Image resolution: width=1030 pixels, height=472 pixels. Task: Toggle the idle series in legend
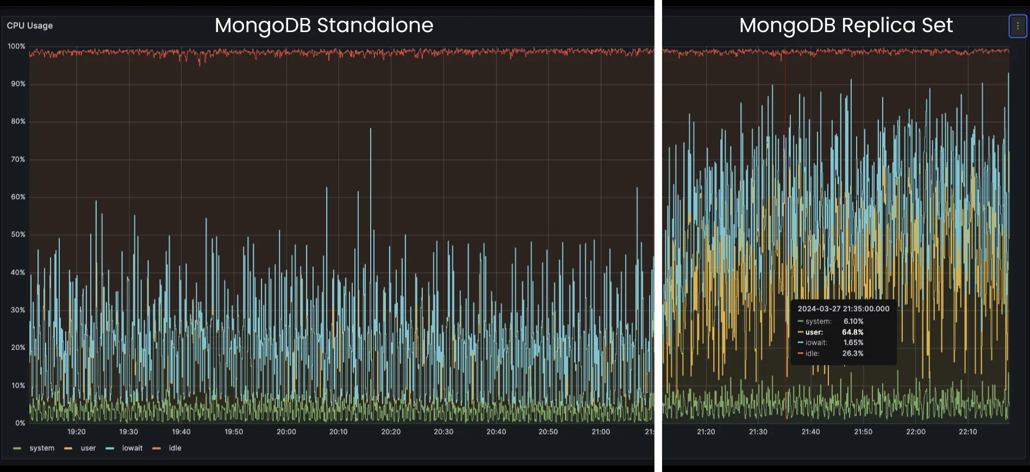(x=175, y=448)
